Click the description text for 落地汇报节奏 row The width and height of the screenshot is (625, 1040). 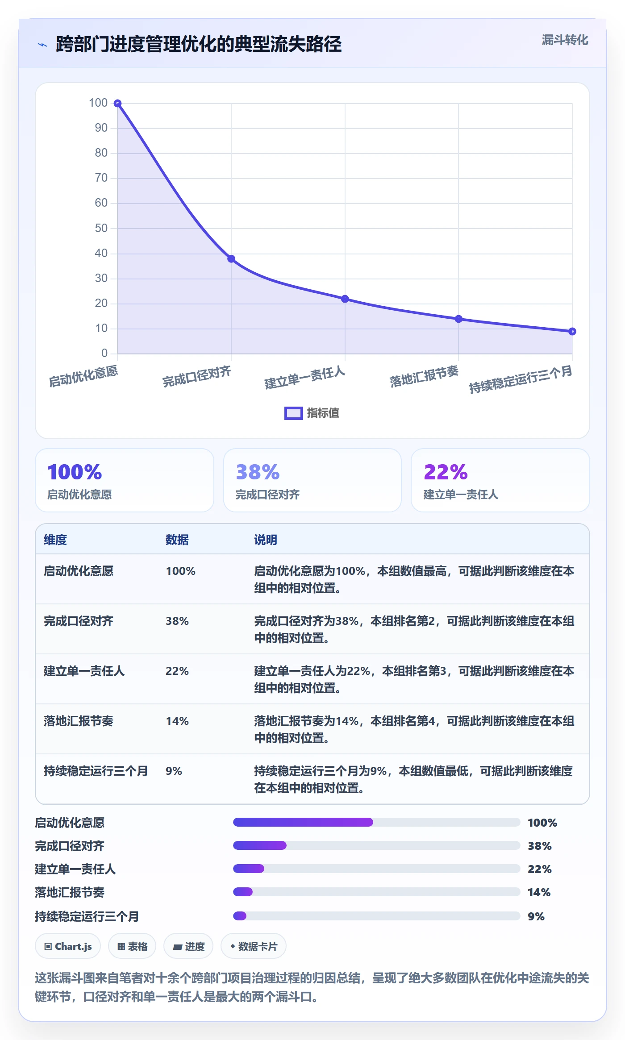414,729
